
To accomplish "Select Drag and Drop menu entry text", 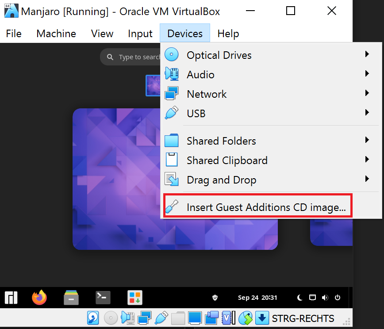I will point(222,180).
